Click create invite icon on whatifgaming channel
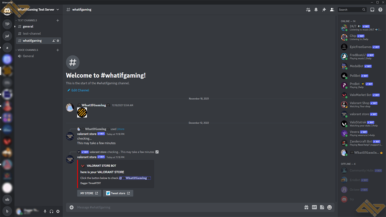The width and height of the screenshot is (386, 217). coord(54,41)
